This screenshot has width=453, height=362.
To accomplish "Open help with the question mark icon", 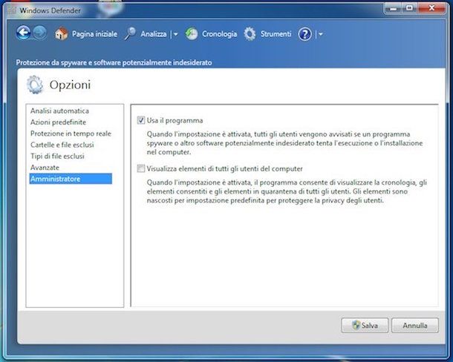I will click(304, 34).
